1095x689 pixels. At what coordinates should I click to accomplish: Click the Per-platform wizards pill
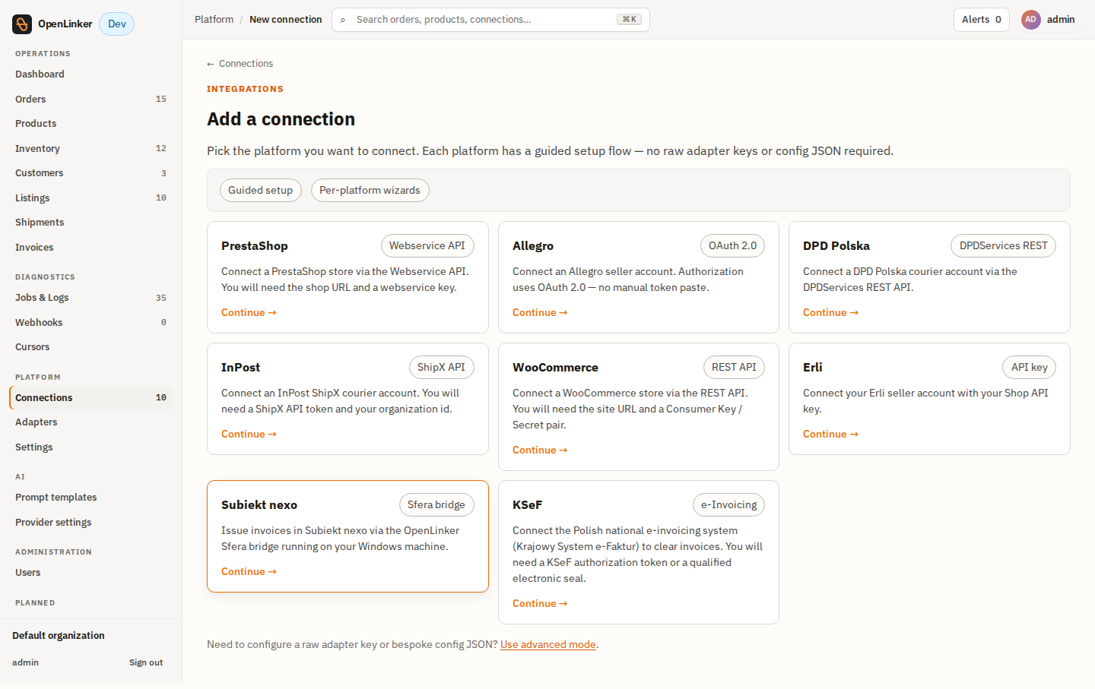(x=370, y=190)
